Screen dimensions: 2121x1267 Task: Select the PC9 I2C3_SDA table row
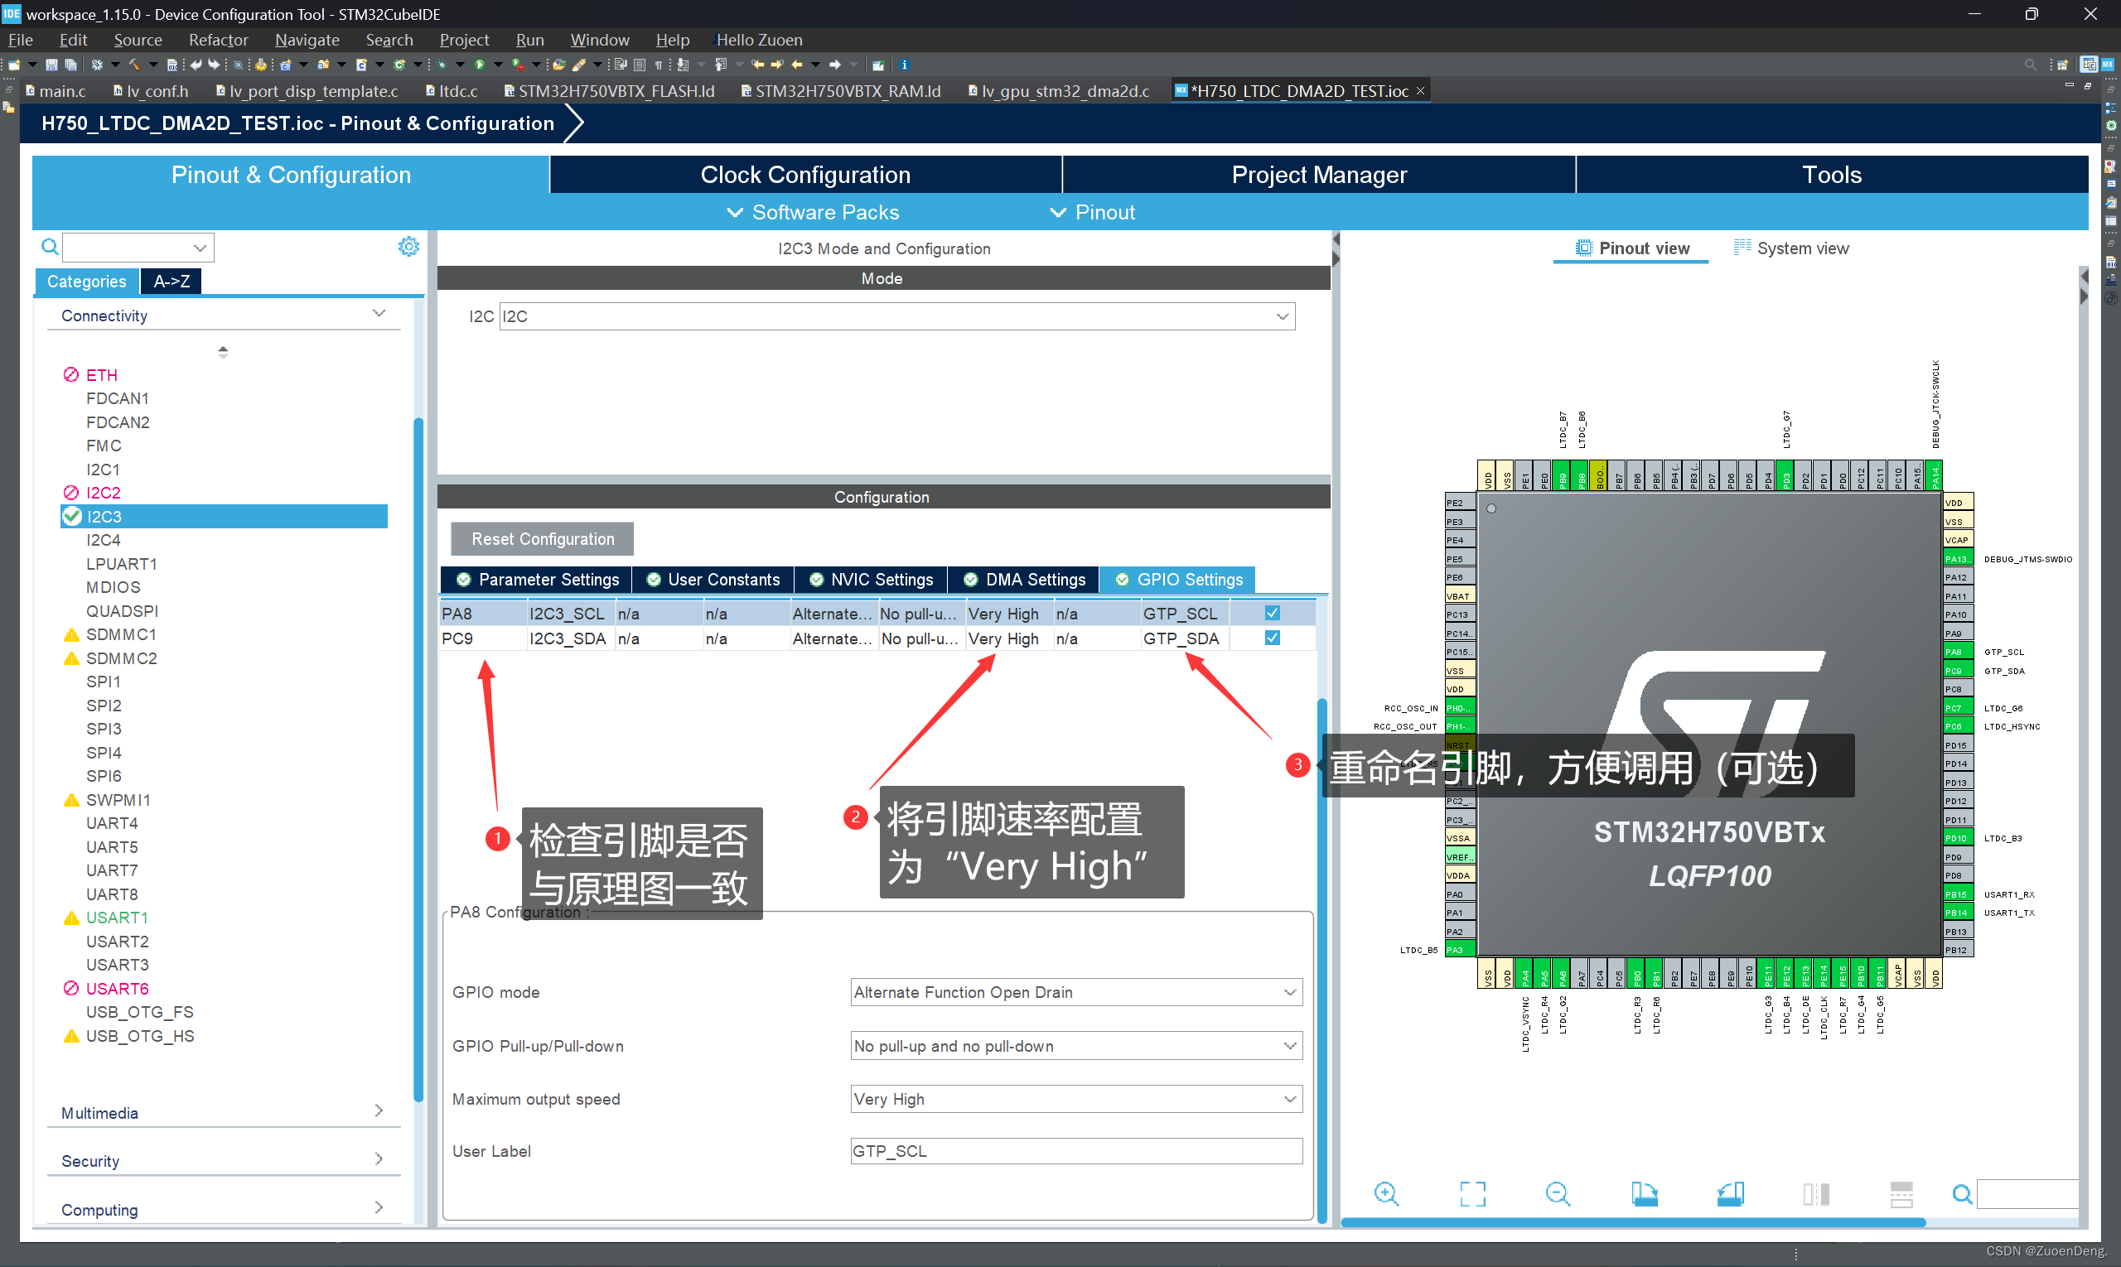coord(877,638)
